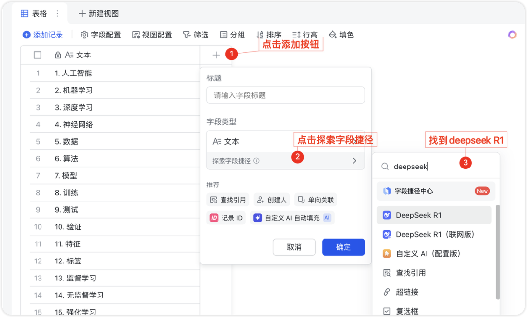Click the paint bucket 填色 icon
This screenshot has height=317, width=527.
click(x=332, y=35)
